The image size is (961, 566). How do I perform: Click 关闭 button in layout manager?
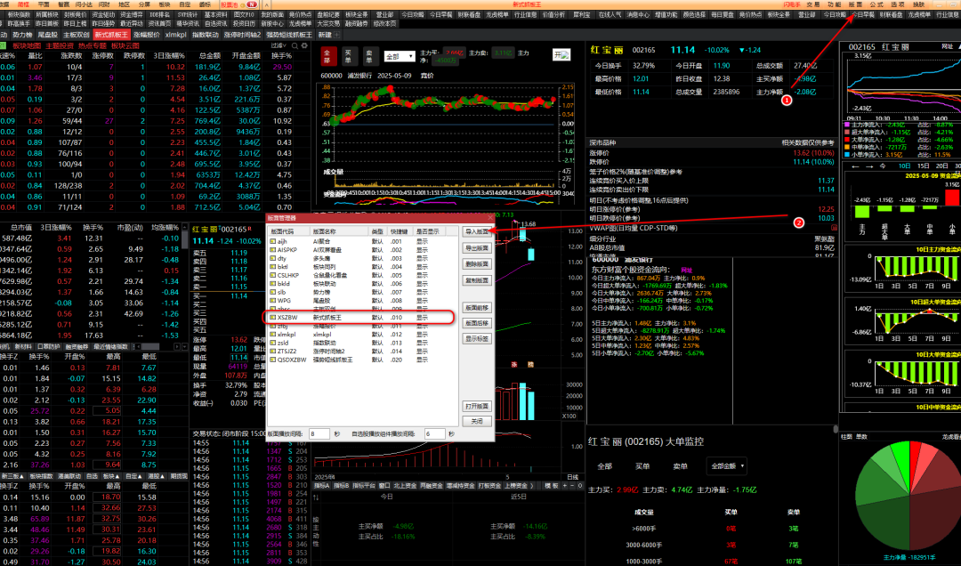(x=477, y=421)
